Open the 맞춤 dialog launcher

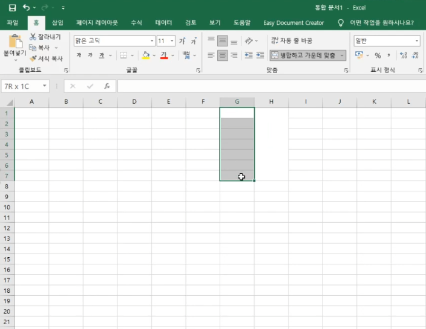pyautogui.click(x=346, y=71)
